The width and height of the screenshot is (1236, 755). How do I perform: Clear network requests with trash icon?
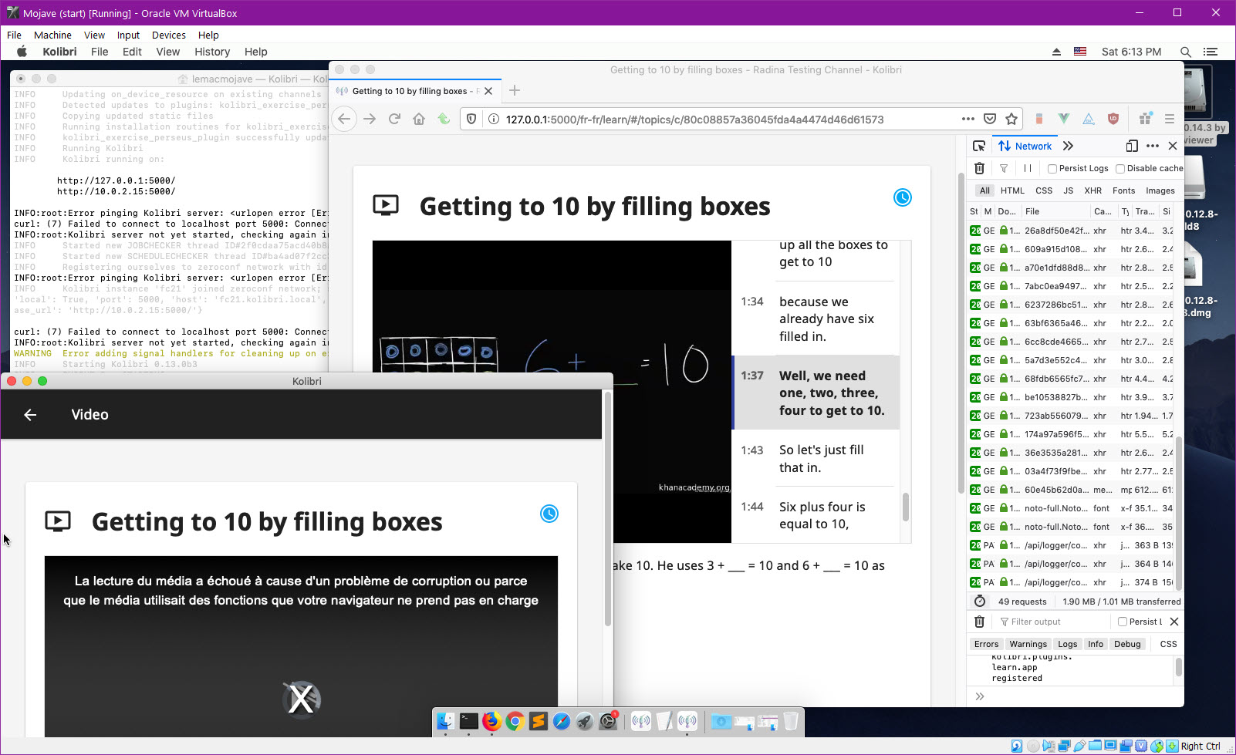coord(979,168)
